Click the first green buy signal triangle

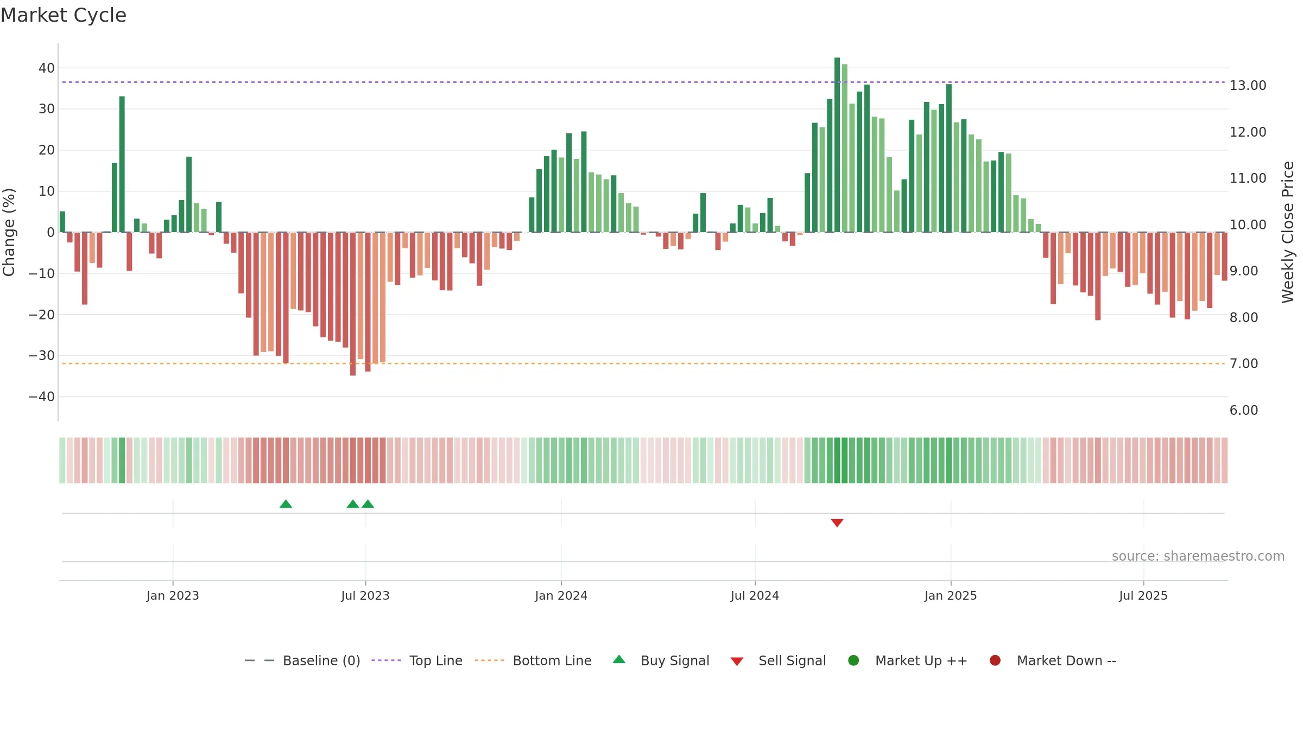286,504
